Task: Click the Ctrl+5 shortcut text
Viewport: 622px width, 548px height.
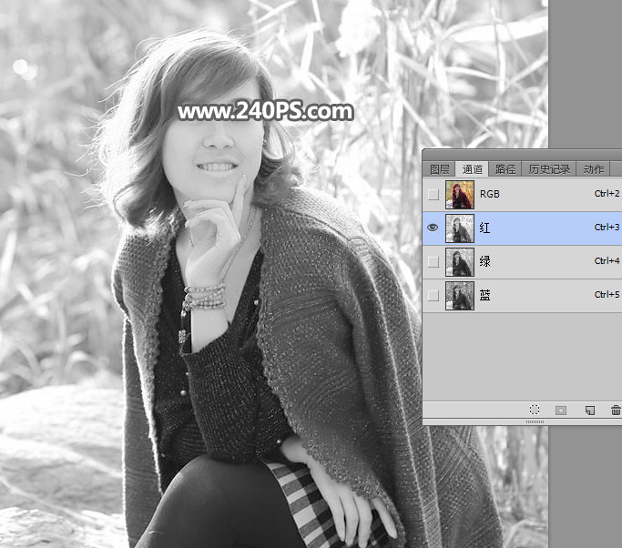Action: pyautogui.click(x=607, y=295)
